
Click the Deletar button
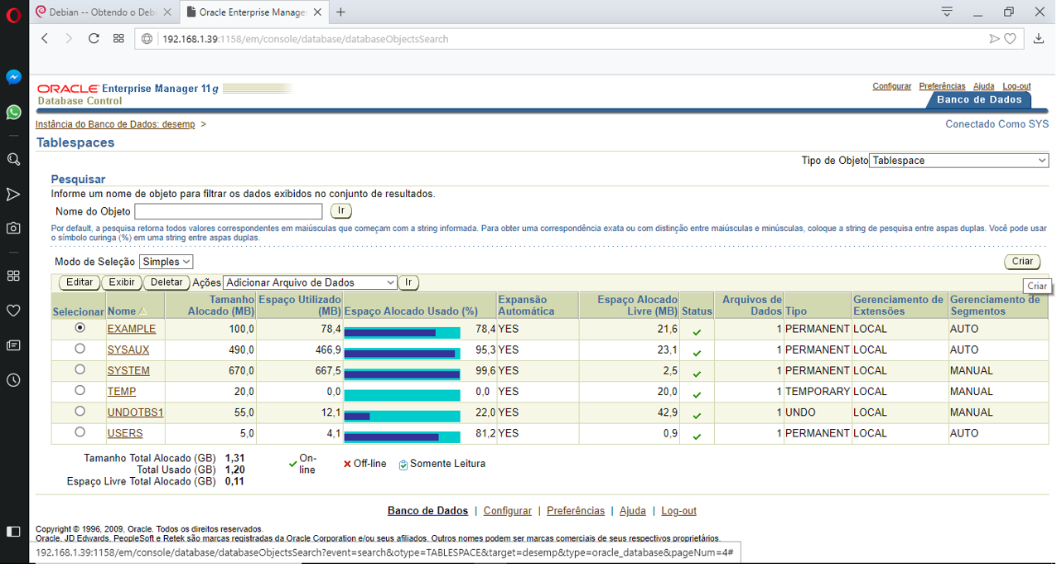[x=167, y=282]
